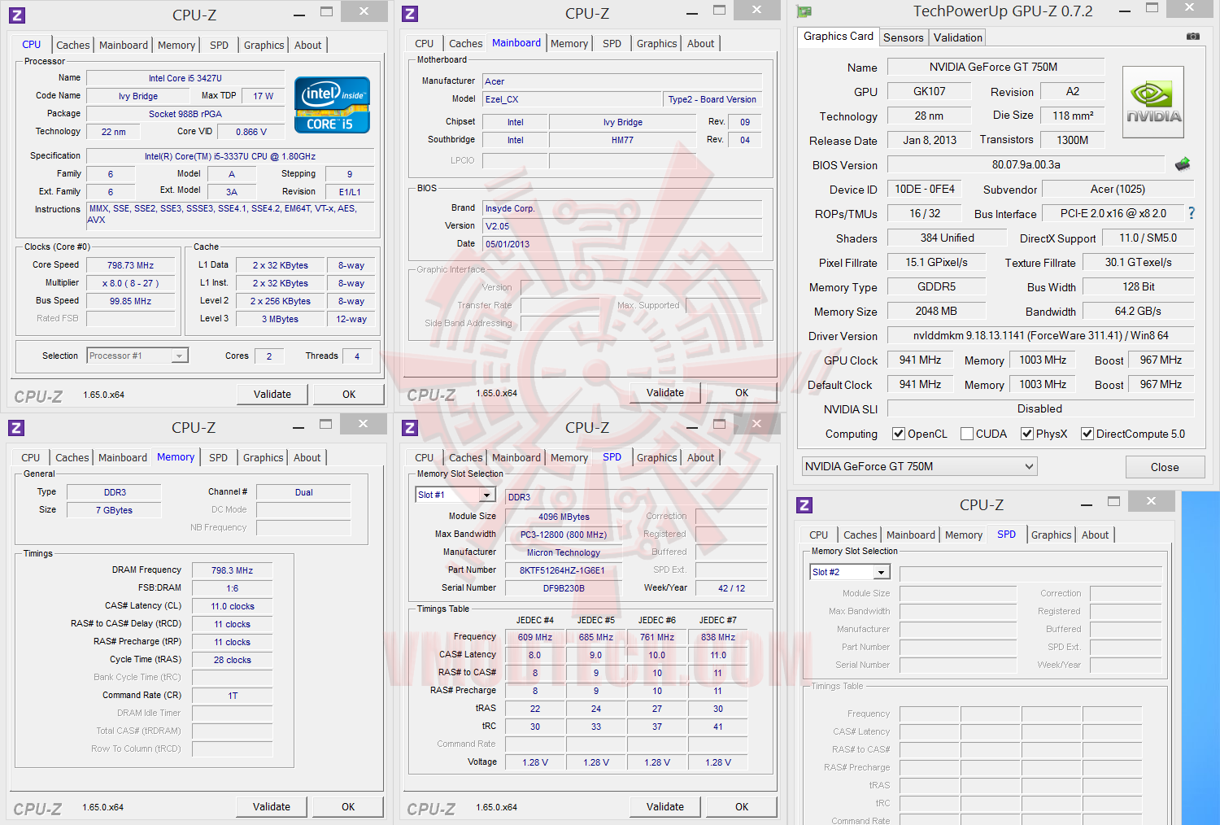Viewport: 1220px width, 825px height.
Task: Click Close button in GPU-Z
Action: (x=1165, y=467)
